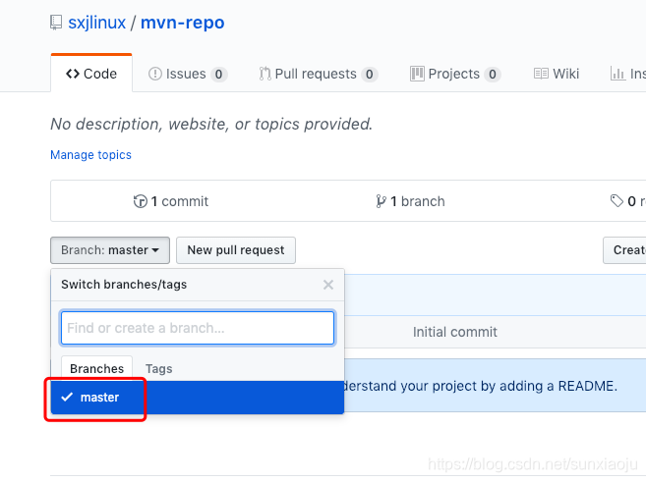Click the Issues circle exclamation icon
This screenshot has height=482, width=646.
155,74
